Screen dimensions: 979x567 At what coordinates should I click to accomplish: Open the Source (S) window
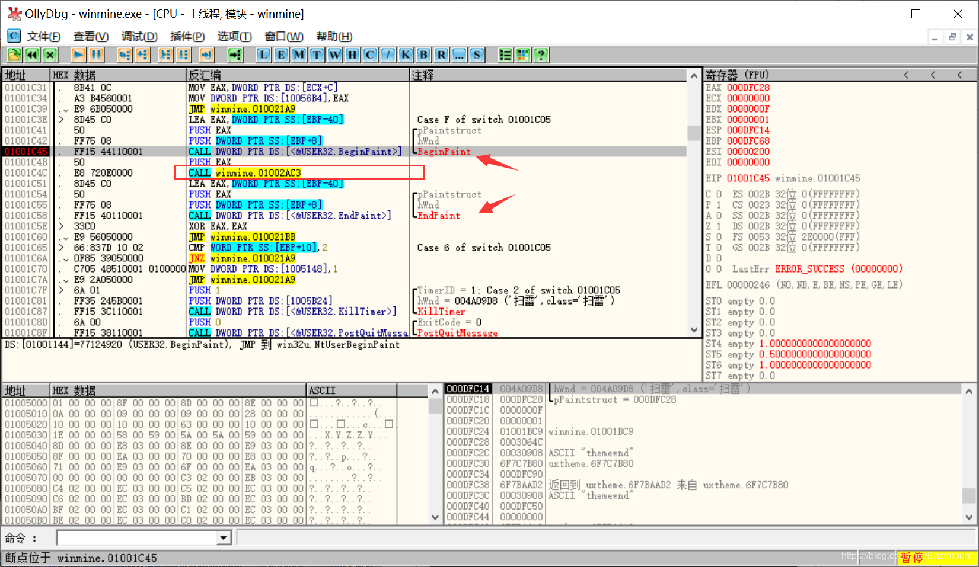click(x=477, y=55)
